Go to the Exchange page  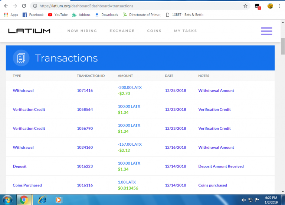click(x=122, y=31)
